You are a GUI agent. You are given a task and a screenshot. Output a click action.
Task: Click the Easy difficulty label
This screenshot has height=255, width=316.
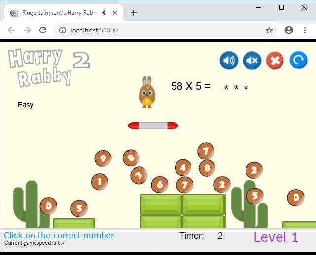pos(26,105)
